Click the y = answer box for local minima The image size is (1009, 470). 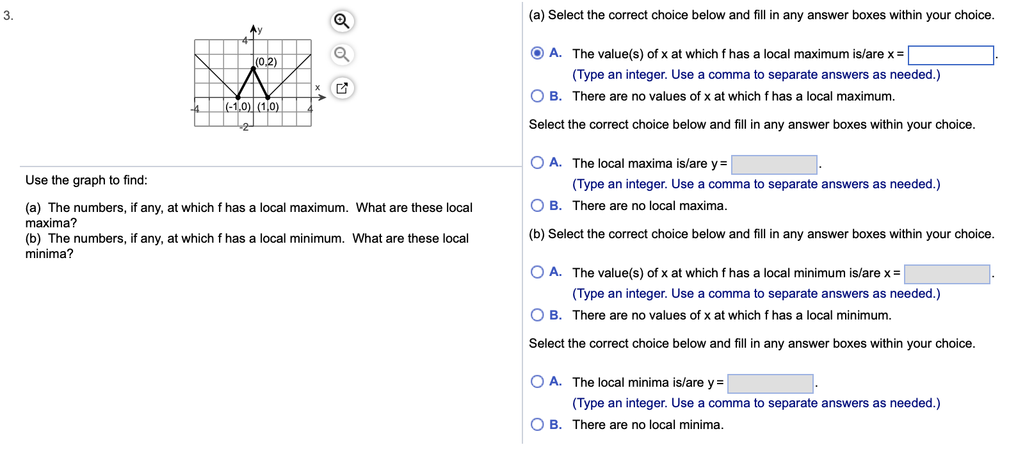[x=771, y=383]
